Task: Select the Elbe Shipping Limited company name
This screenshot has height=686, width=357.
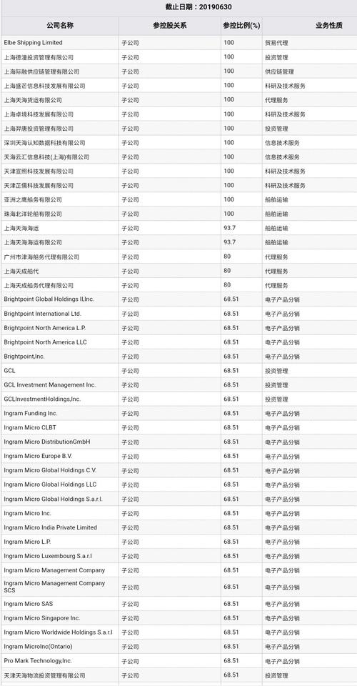Action: (x=34, y=42)
